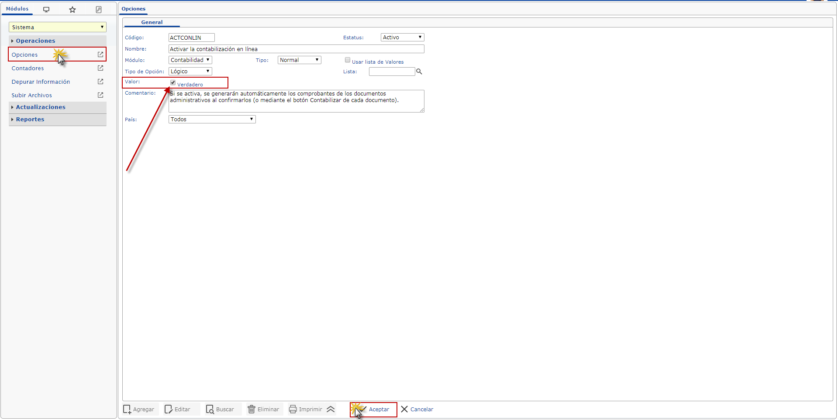Open the Estatus dropdown
Image resolution: width=838 pixels, height=420 pixels.
(x=402, y=38)
